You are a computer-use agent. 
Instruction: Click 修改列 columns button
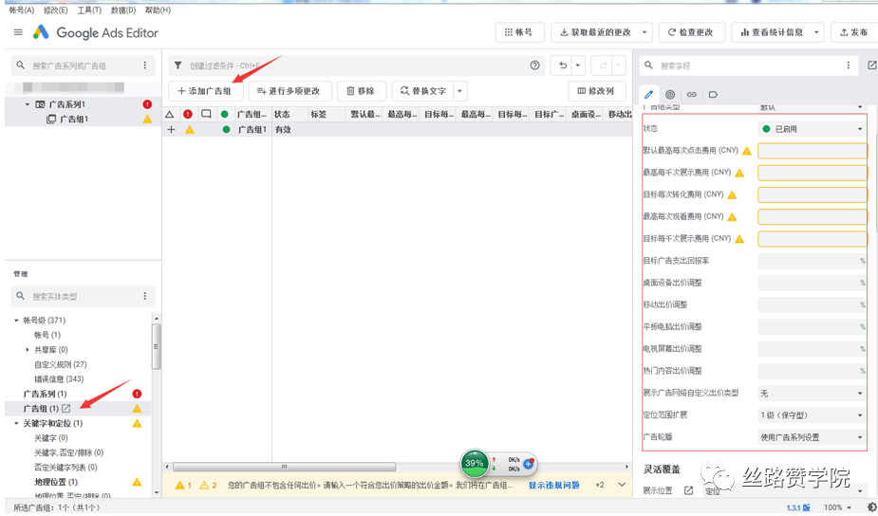(x=596, y=91)
